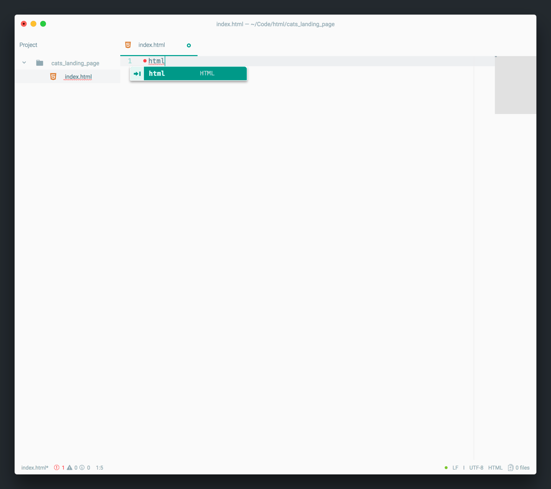Click the 0 files label in status bar
Screen dimensions: 551x489
[x=522, y=468]
